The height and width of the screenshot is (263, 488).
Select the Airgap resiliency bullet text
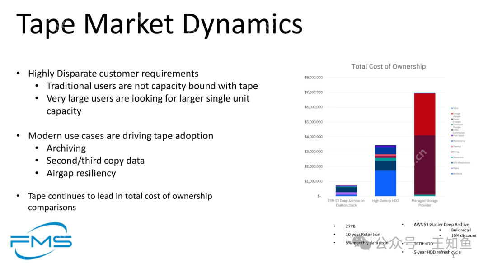[x=81, y=173]
